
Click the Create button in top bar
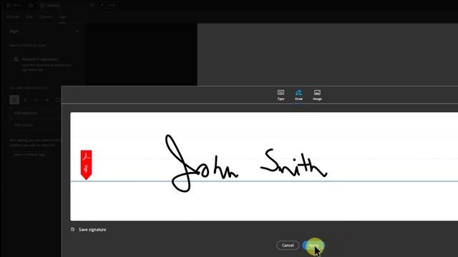(108, 5)
